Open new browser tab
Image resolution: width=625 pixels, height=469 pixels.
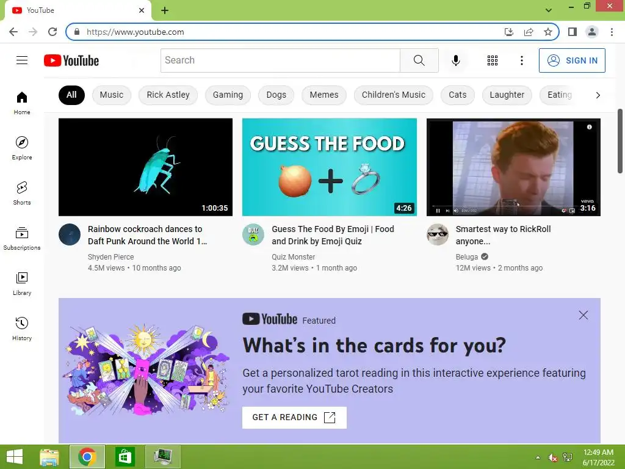pyautogui.click(x=165, y=10)
